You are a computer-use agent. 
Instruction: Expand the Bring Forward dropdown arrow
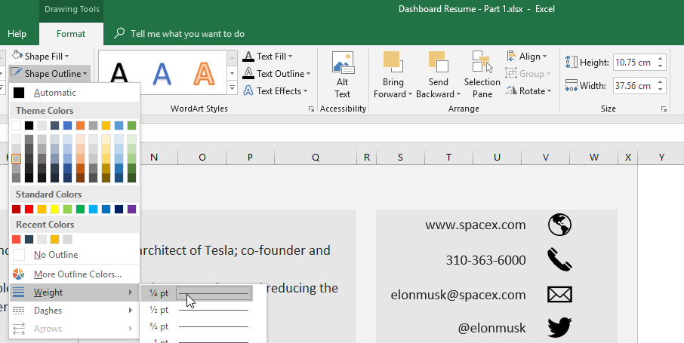pos(410,94)
